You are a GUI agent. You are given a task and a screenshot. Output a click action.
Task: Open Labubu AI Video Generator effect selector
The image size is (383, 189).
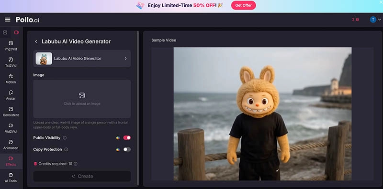82,58
